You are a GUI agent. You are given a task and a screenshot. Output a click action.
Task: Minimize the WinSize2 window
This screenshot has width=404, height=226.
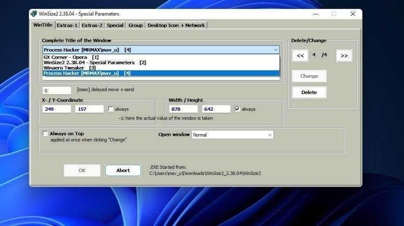[x=315, y=14]
